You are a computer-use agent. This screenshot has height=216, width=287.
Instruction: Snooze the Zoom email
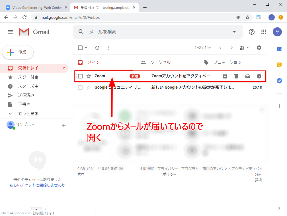[259, 76]
